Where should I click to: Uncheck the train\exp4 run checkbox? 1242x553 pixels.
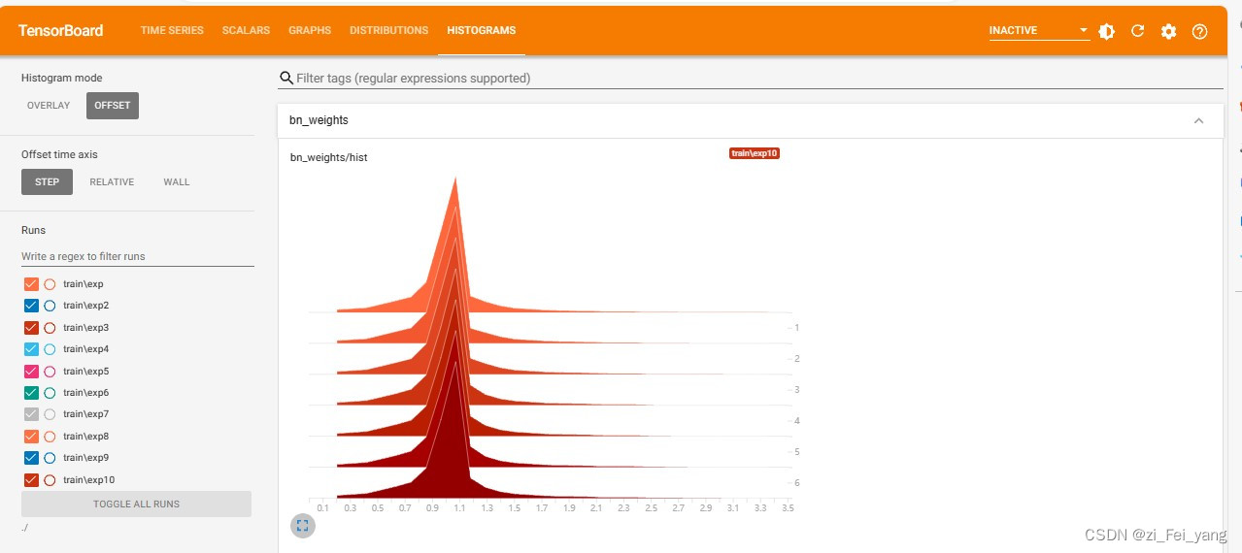click(31, 349)
